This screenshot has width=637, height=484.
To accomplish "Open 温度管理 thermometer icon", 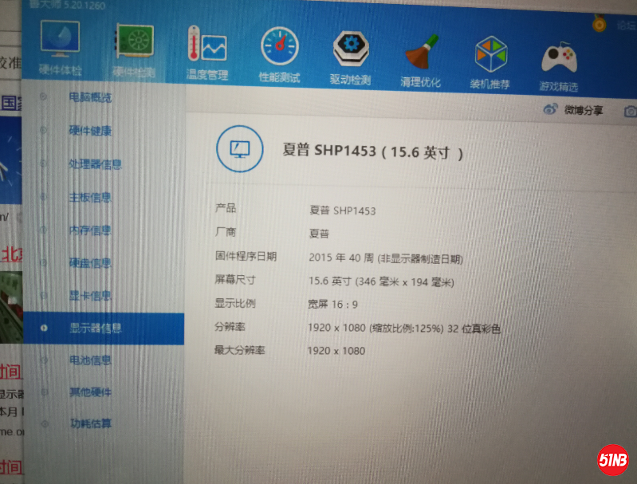I will click(x=206, y=48).
